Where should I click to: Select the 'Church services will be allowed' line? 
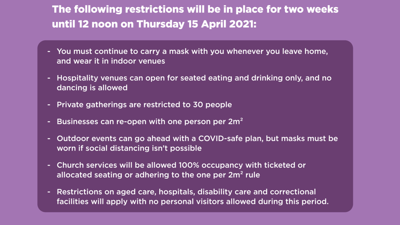tap(181, 165)
